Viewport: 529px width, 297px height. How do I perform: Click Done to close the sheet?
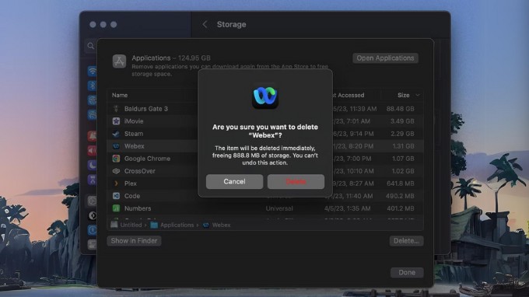tap(407, 272)
